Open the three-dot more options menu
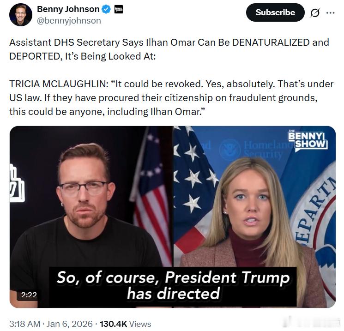The image size is (344, 331). [x=331, y=13]
